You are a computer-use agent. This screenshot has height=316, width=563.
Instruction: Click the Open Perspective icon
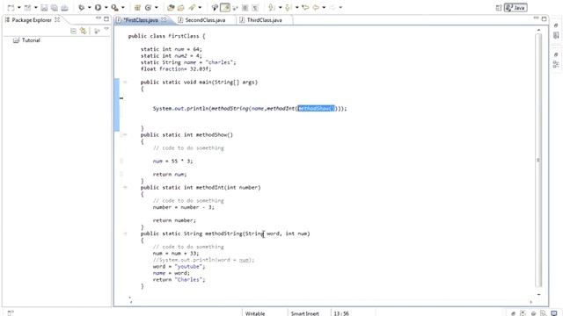click(499, 8)
